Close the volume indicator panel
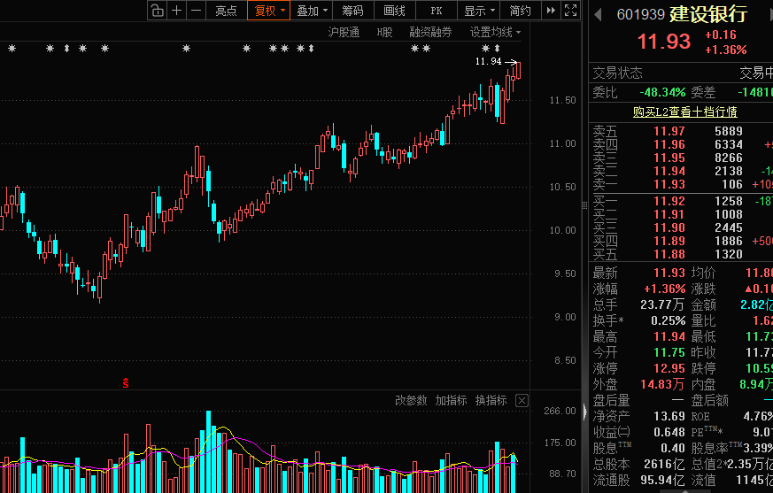This screenshot has height=493, width=773. [522, 400]
